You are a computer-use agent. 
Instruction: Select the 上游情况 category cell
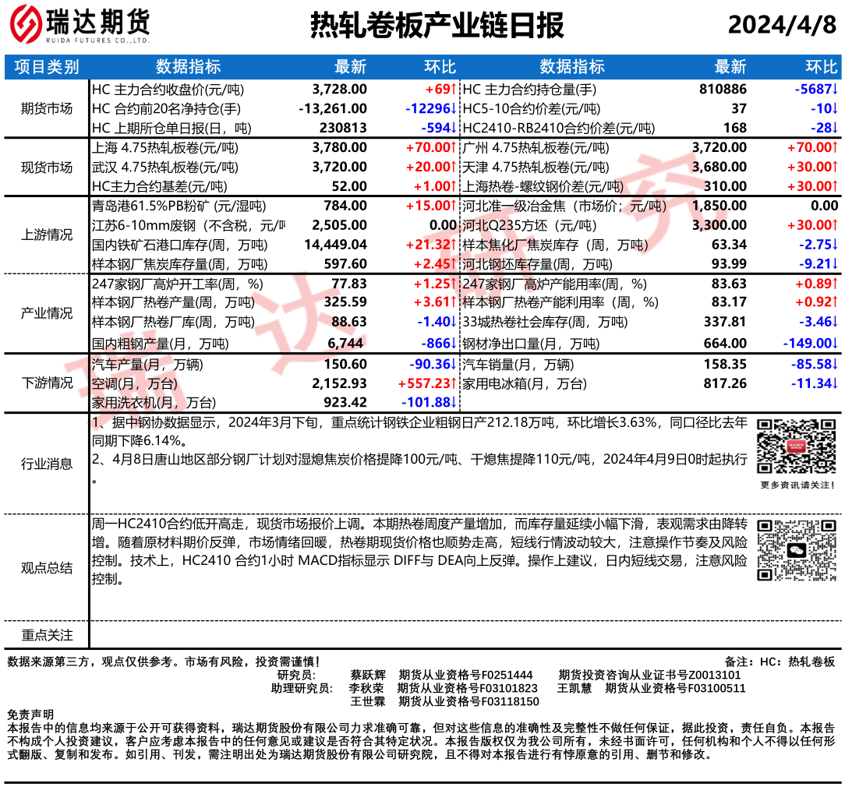[x=46, y=235]
